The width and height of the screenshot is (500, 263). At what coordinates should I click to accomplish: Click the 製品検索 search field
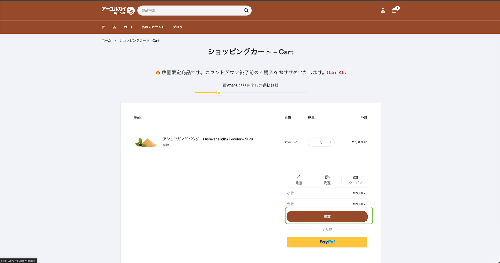[191, 11]
